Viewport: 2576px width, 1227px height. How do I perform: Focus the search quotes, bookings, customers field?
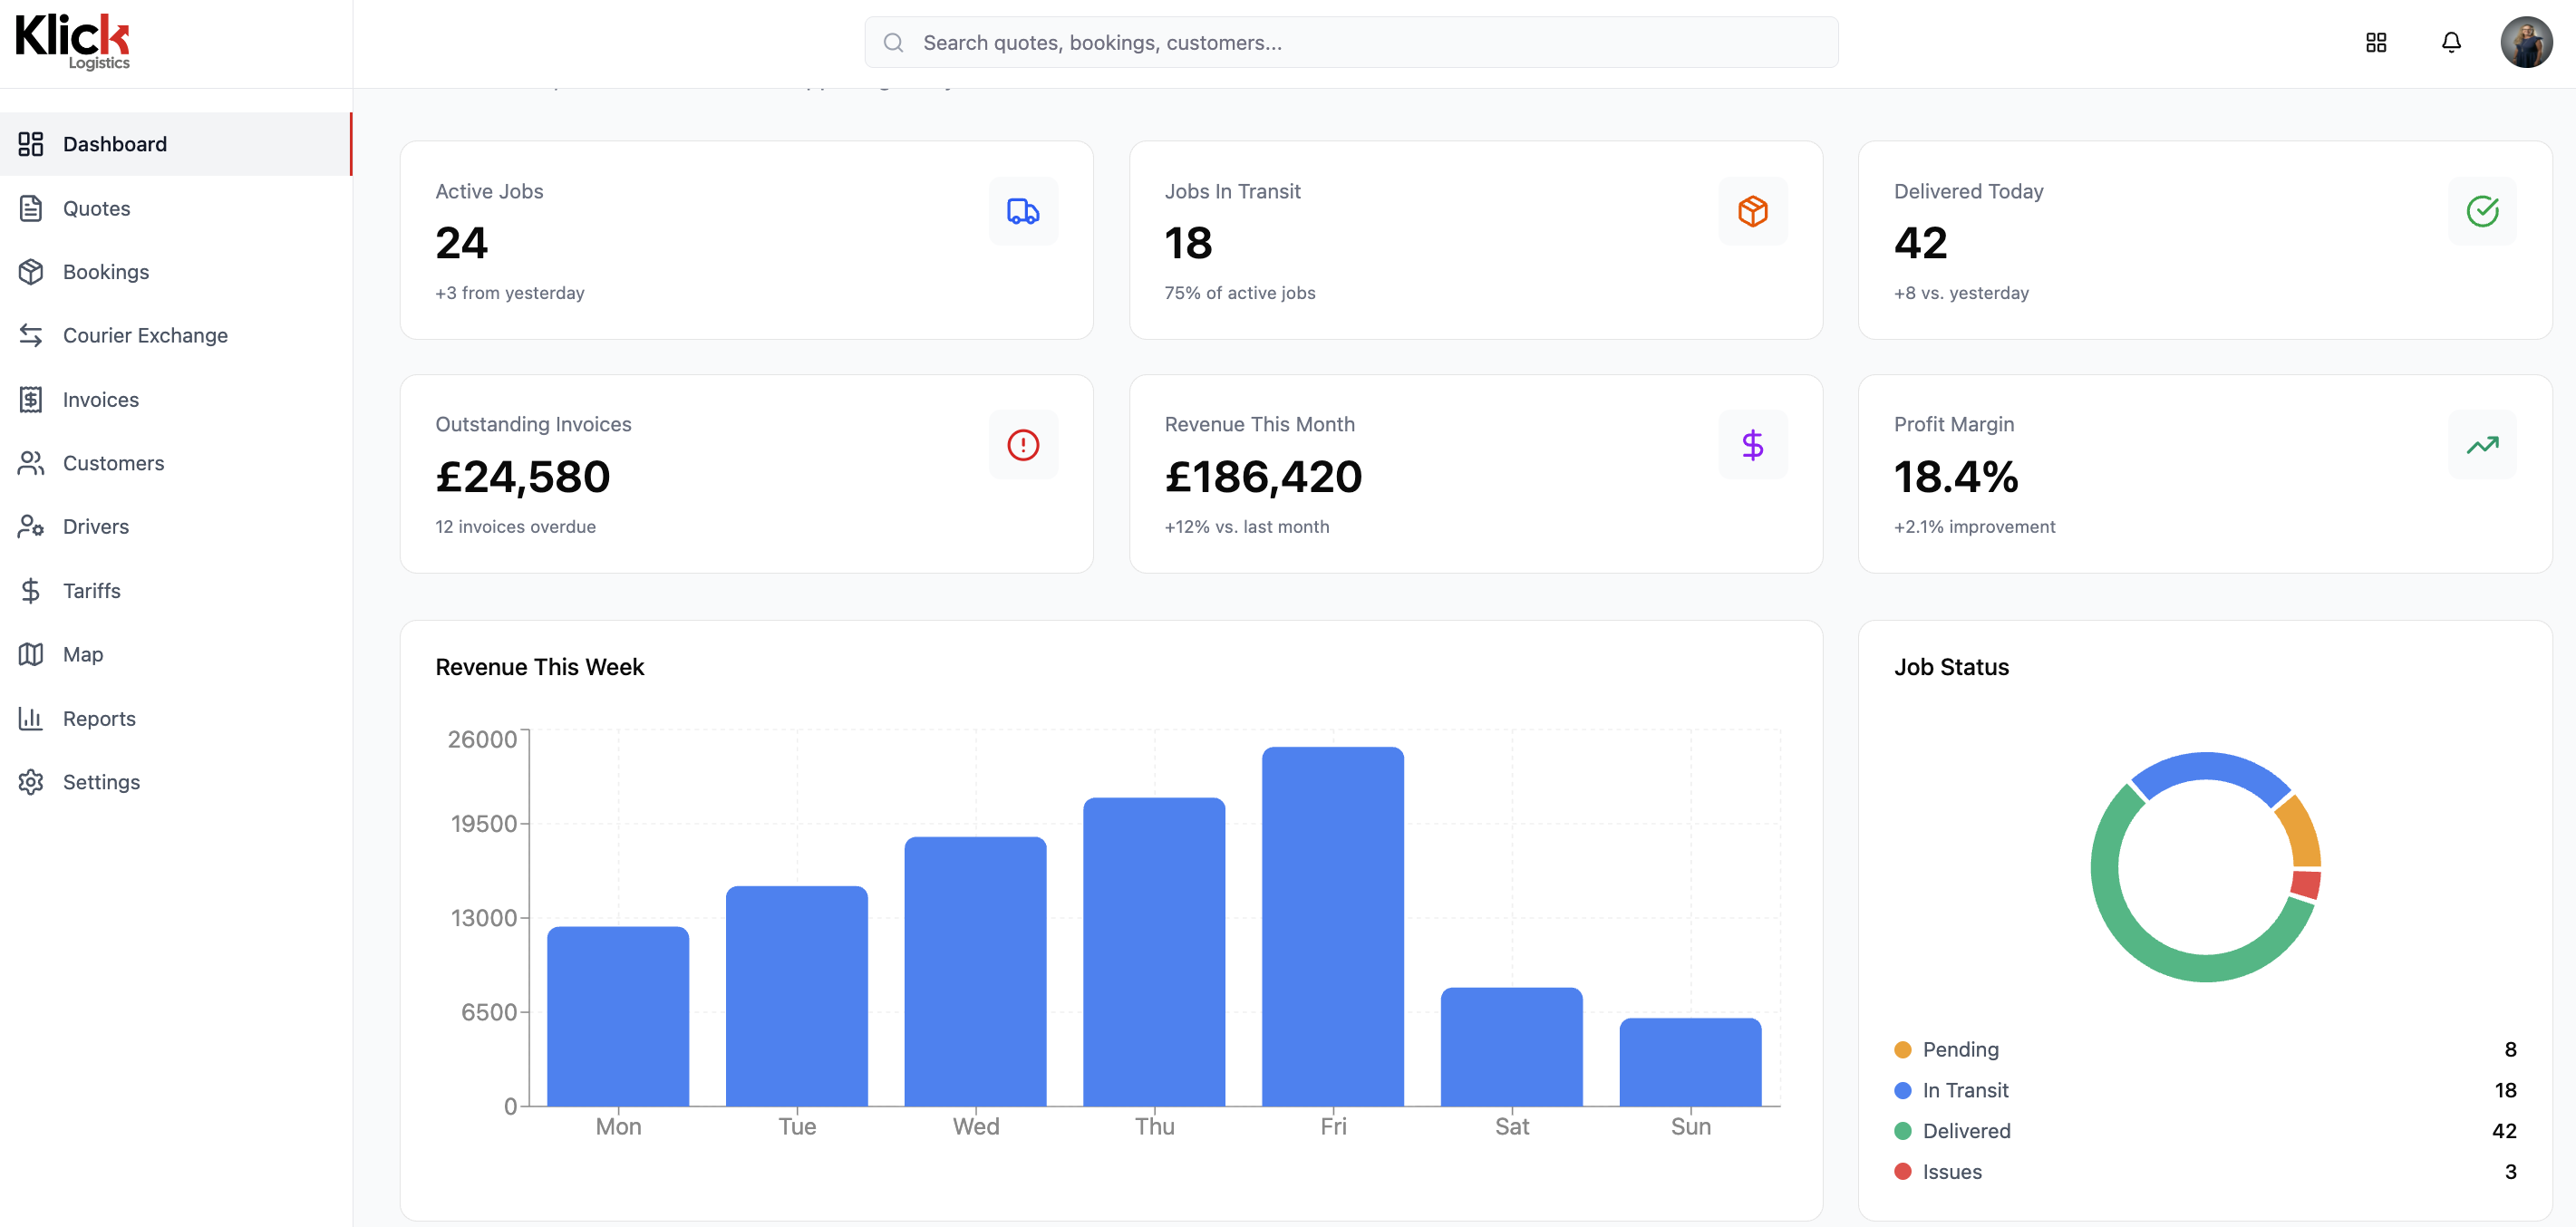[1351, 42]
